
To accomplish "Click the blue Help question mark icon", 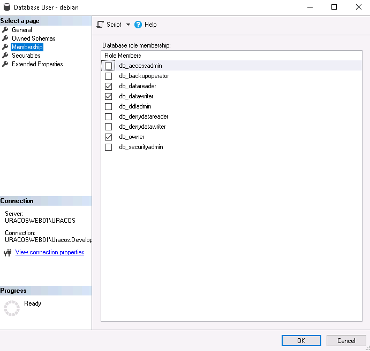I will pos(138,25).
